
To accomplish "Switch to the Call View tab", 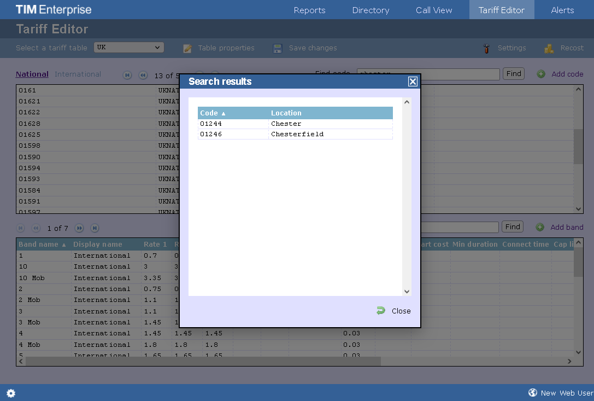I will [434, 10].
